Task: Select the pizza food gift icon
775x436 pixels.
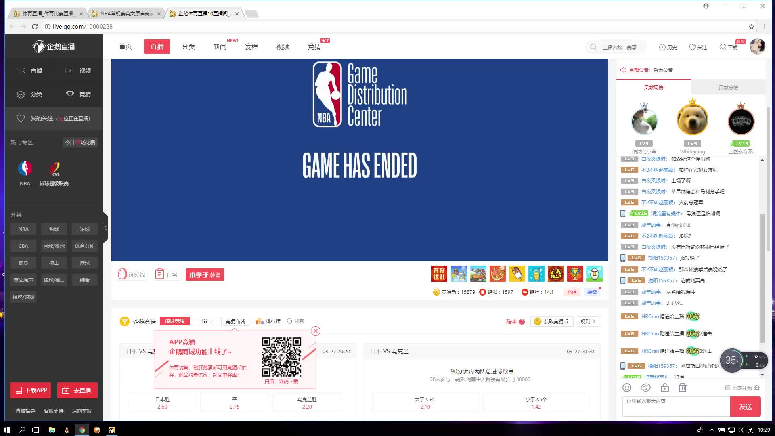Action: pos(497,274)
